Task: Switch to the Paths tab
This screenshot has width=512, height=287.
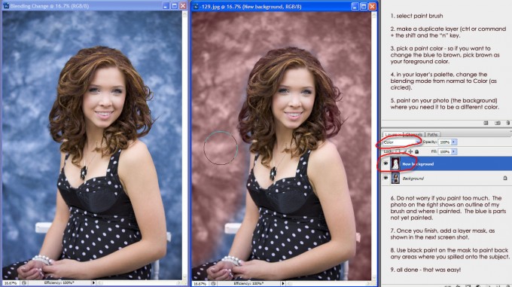Action: 432,135
